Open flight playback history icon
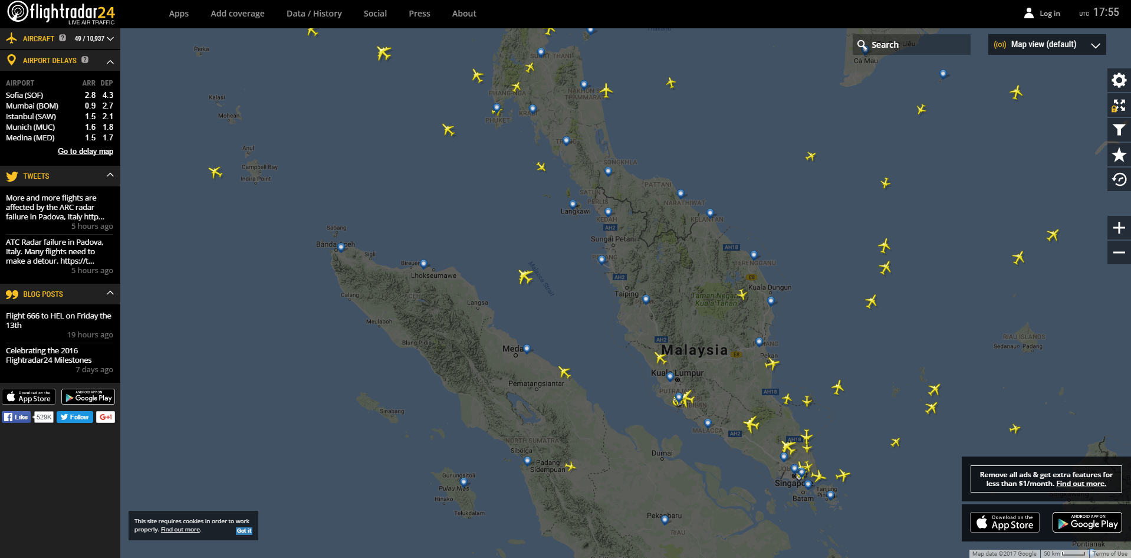Viewport: 1131px width, 558px height. (x=1119, y=180)
